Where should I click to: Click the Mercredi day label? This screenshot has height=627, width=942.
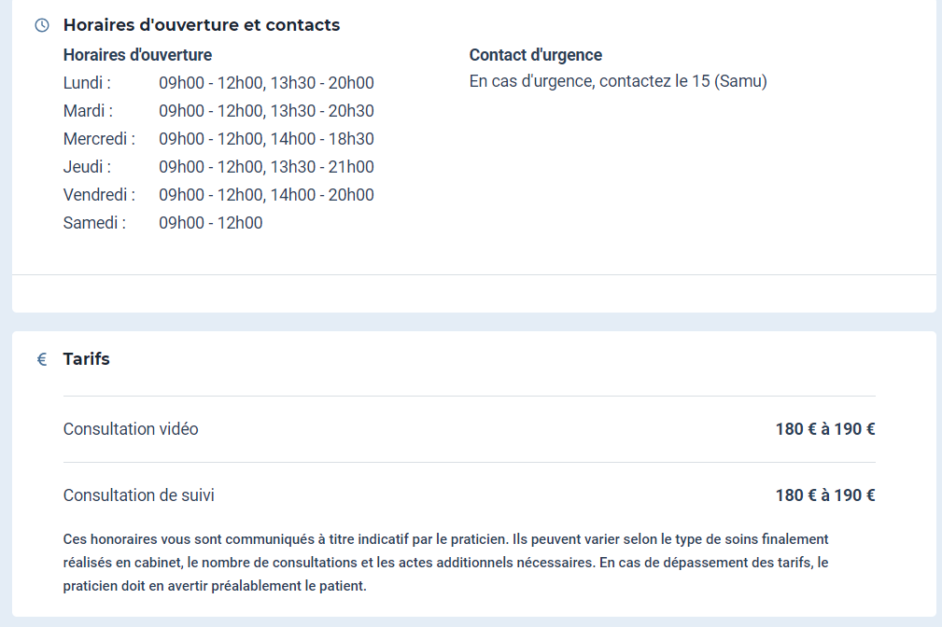[99, 139]
